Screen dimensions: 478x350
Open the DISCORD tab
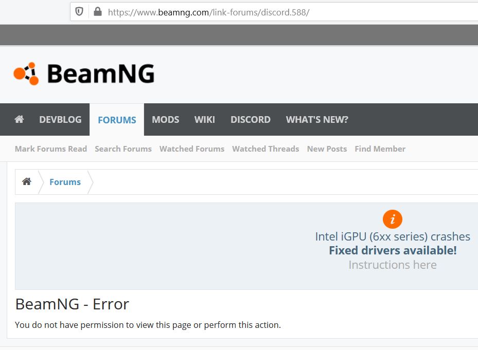pyautogui.click(x=251, y=119)
